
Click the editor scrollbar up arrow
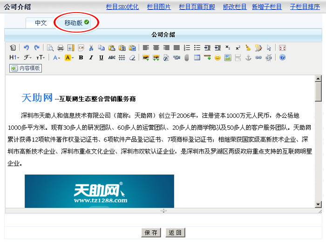pos(318,79)
